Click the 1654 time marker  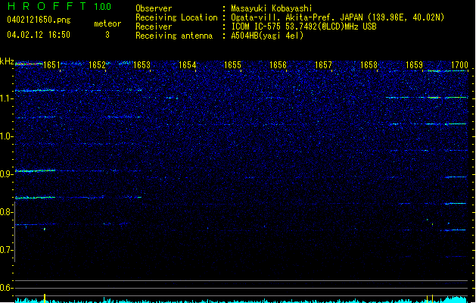click(x=188, y=65)
